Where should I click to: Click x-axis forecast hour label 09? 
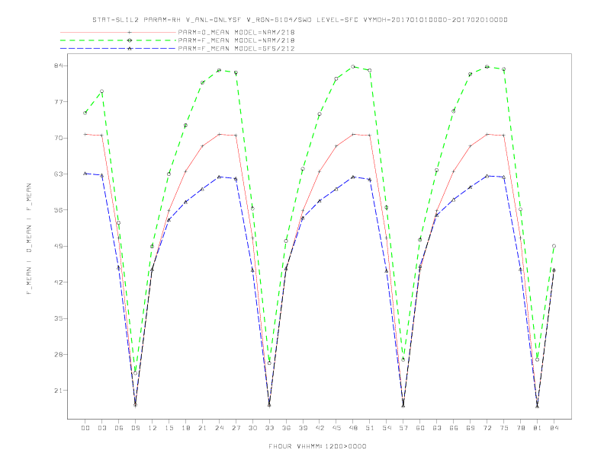[136, 428]
